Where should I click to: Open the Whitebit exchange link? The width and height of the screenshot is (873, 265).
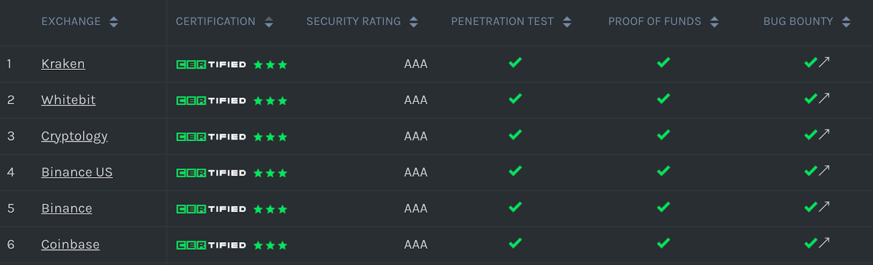coord(68,100)
